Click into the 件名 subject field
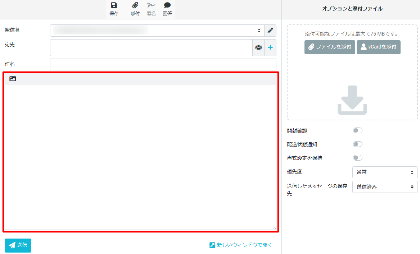The width and height of the screenshot is (420, 254). [163, 64]
